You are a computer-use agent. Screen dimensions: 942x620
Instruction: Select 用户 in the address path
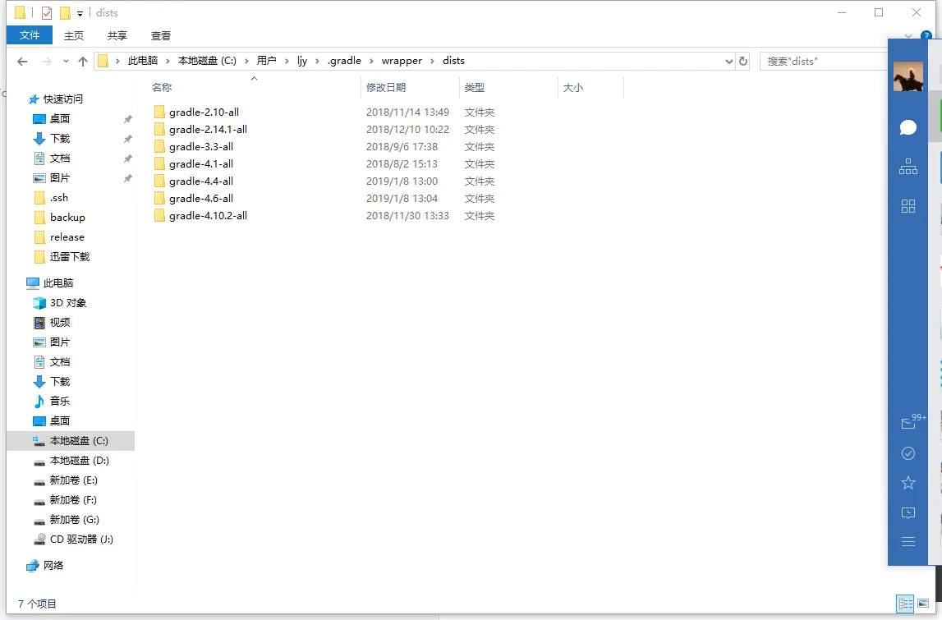click(x=266, y=61)
